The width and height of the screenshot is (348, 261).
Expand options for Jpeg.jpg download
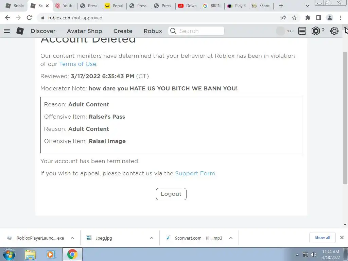(x=152, y=238)
